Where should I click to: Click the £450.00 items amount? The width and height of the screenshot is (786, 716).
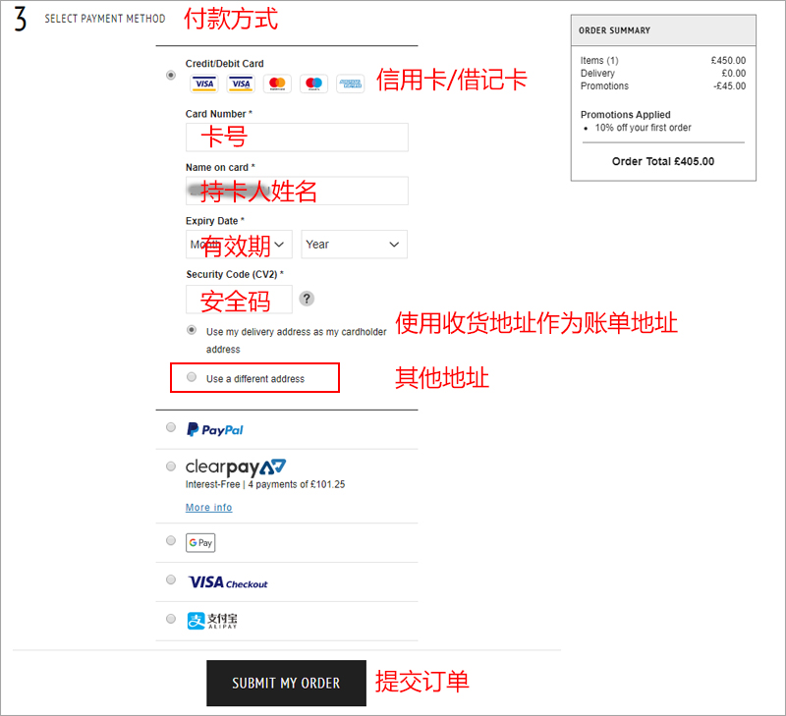point(728,60)
